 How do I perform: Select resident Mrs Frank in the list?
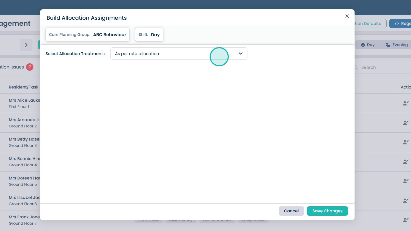pyautogui.click(x=24, y=217)
